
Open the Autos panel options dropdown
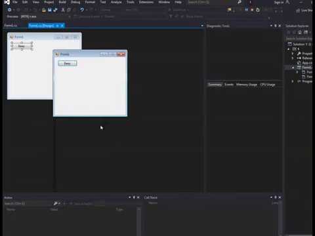click(x=130, y=197)
